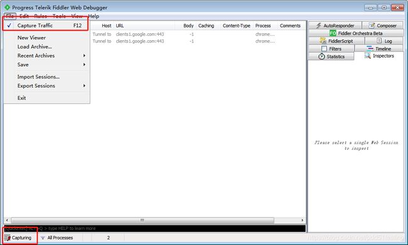Click horizontal scrollbar thumb in session list
Screen dimensions: 408x245
142,221
